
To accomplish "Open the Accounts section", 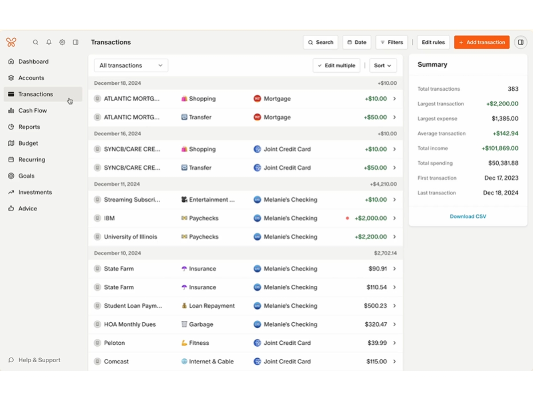I will click(x=43, y=78).
